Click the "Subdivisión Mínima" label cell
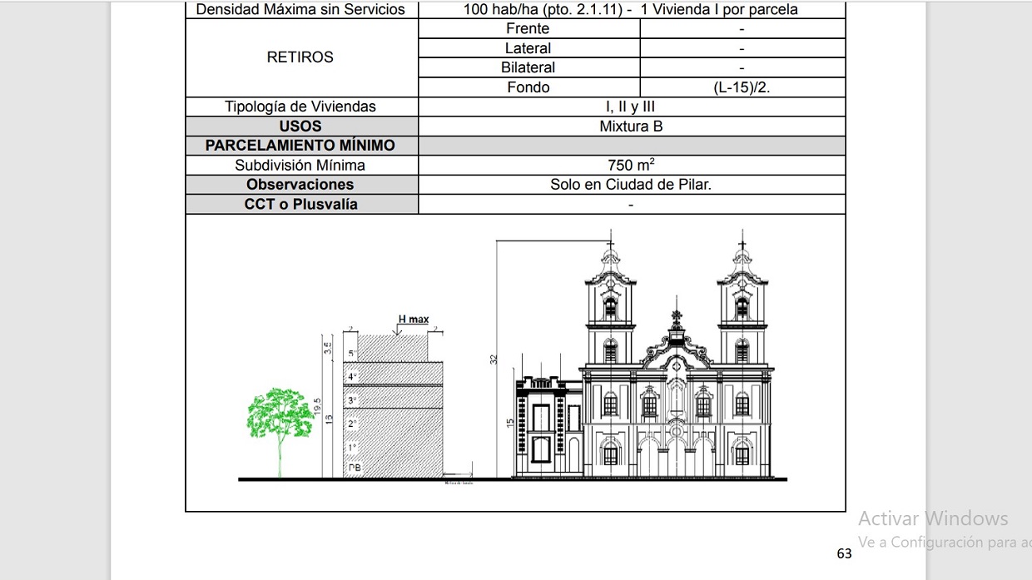This screenshot has width=1032, height=580. pos(300,164)
